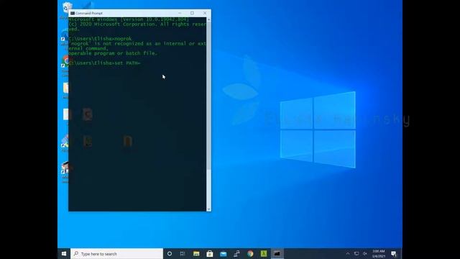Show hidden system tray icons
This screenshot has width=460, height=259.
coord(348,254)
